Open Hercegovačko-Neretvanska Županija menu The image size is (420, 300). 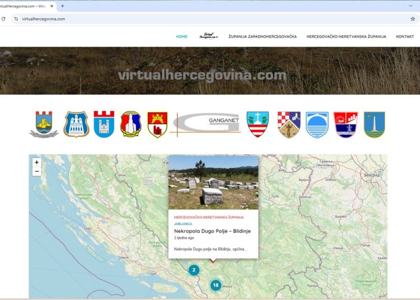pyautogui.click(x=346, y=36)
